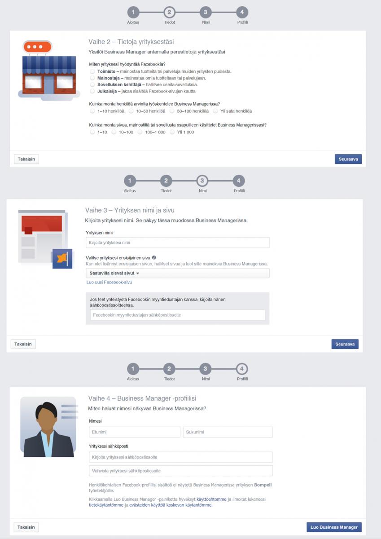Open Luo uusi Facebook-sivu link
This screenshot has width=381, height=539.
(109, 283)
